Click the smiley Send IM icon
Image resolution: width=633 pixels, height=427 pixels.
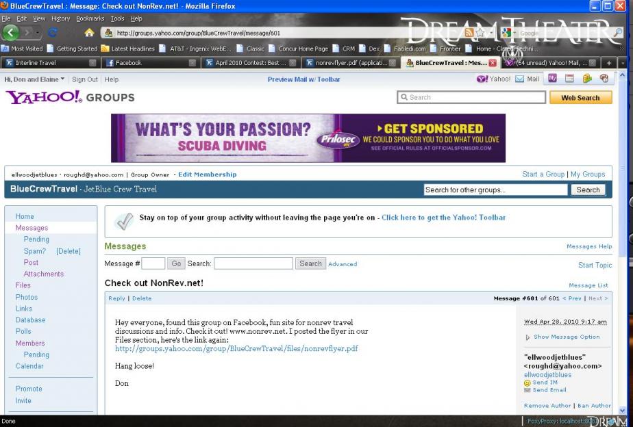pos(527,383)
